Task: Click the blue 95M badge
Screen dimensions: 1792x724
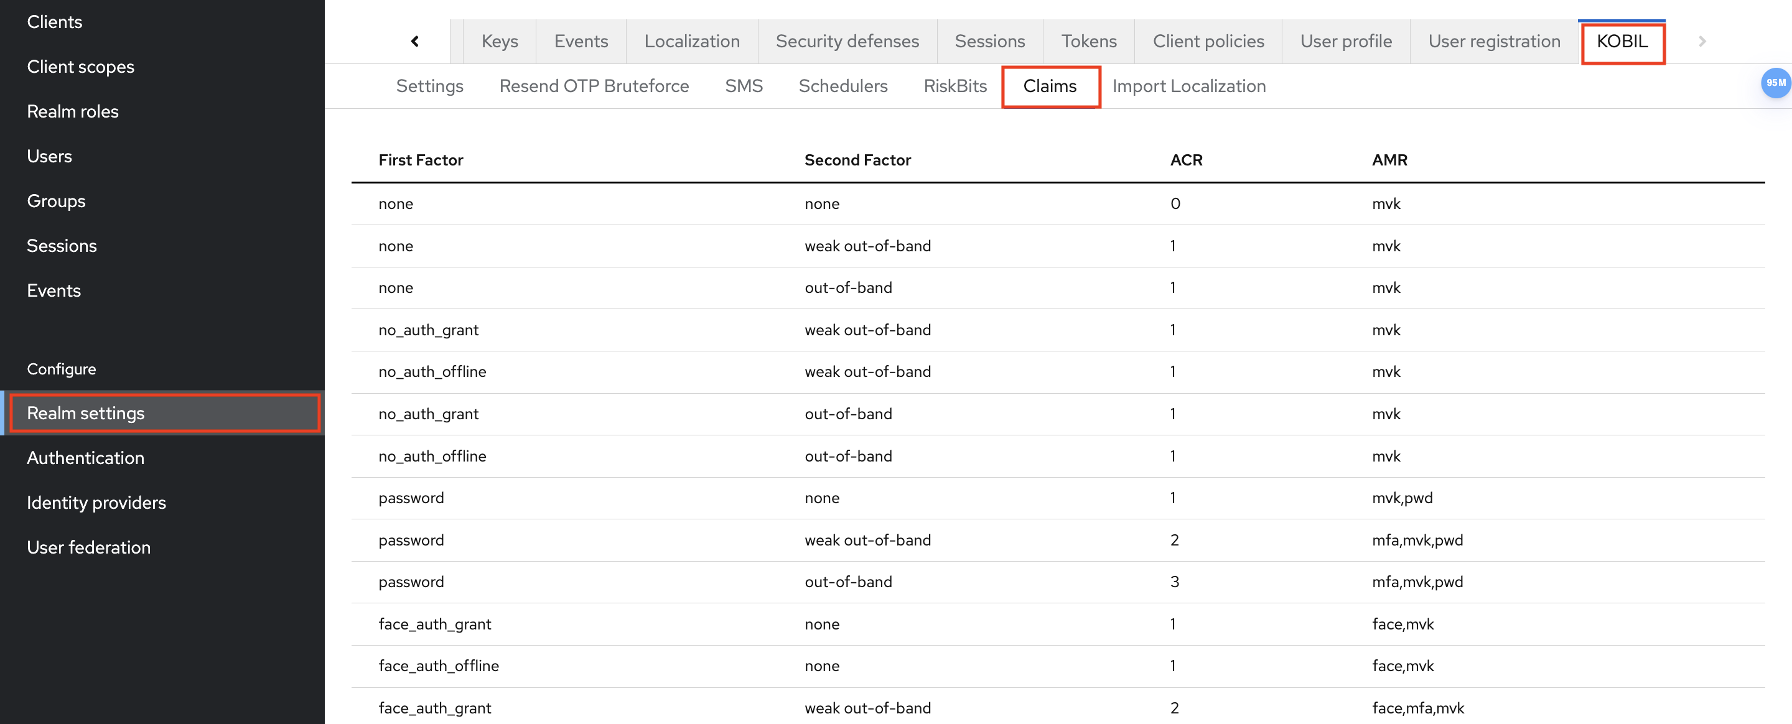Action: point(1775,83)
